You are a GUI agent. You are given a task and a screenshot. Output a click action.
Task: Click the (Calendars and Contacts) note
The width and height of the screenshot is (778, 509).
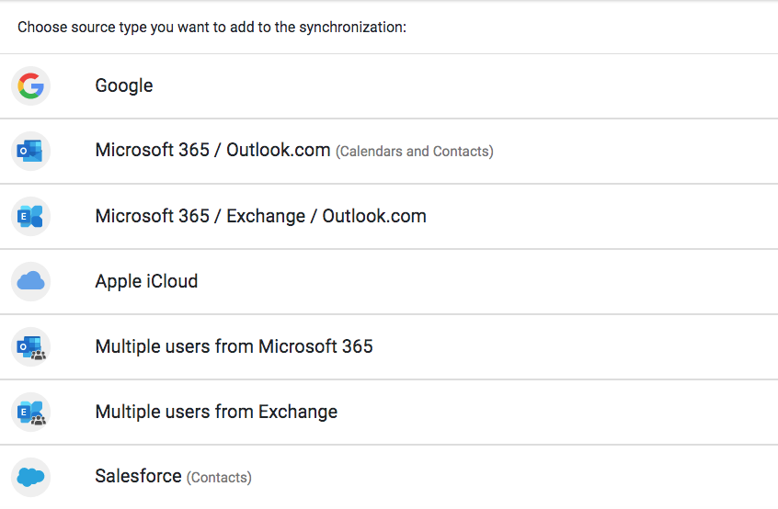tap(415, 152)
